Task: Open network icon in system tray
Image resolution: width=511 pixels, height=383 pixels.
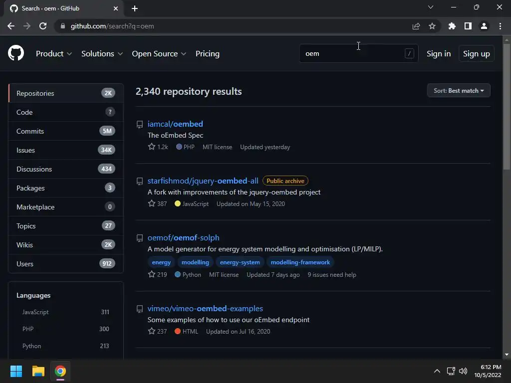Action: pyautogui.click(x=451, y=371)
